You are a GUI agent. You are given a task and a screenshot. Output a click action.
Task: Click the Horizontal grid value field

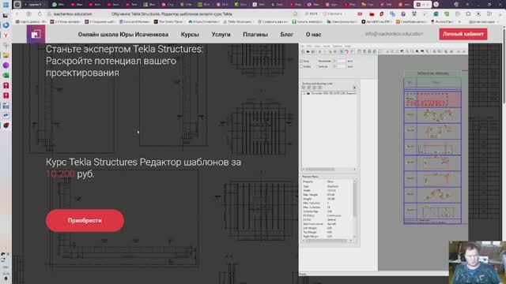tap(339, 61)
